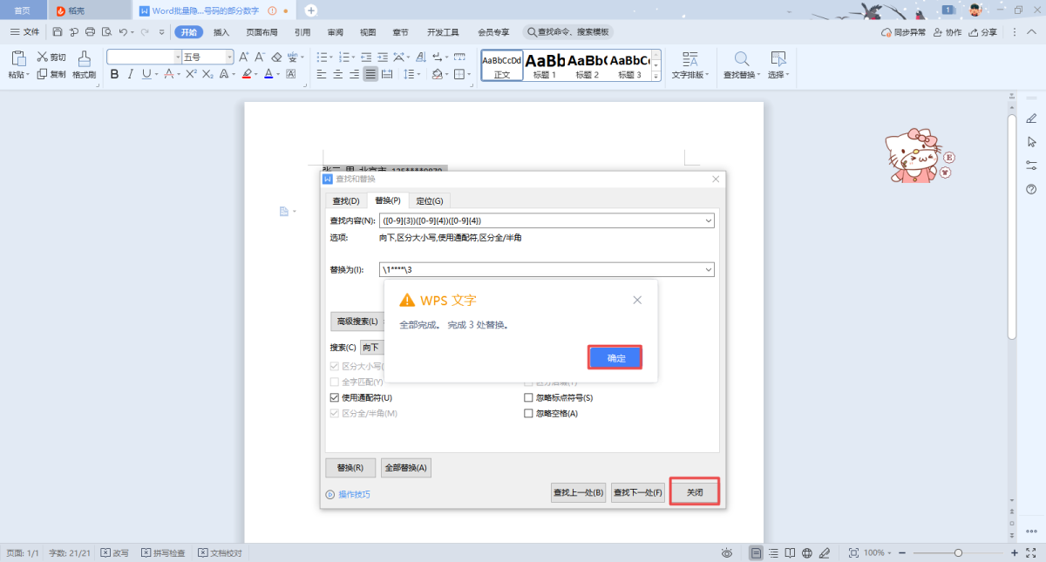Confirm with the 确定 button
This screenshot has width=1046, height=562.
(615, 357)
